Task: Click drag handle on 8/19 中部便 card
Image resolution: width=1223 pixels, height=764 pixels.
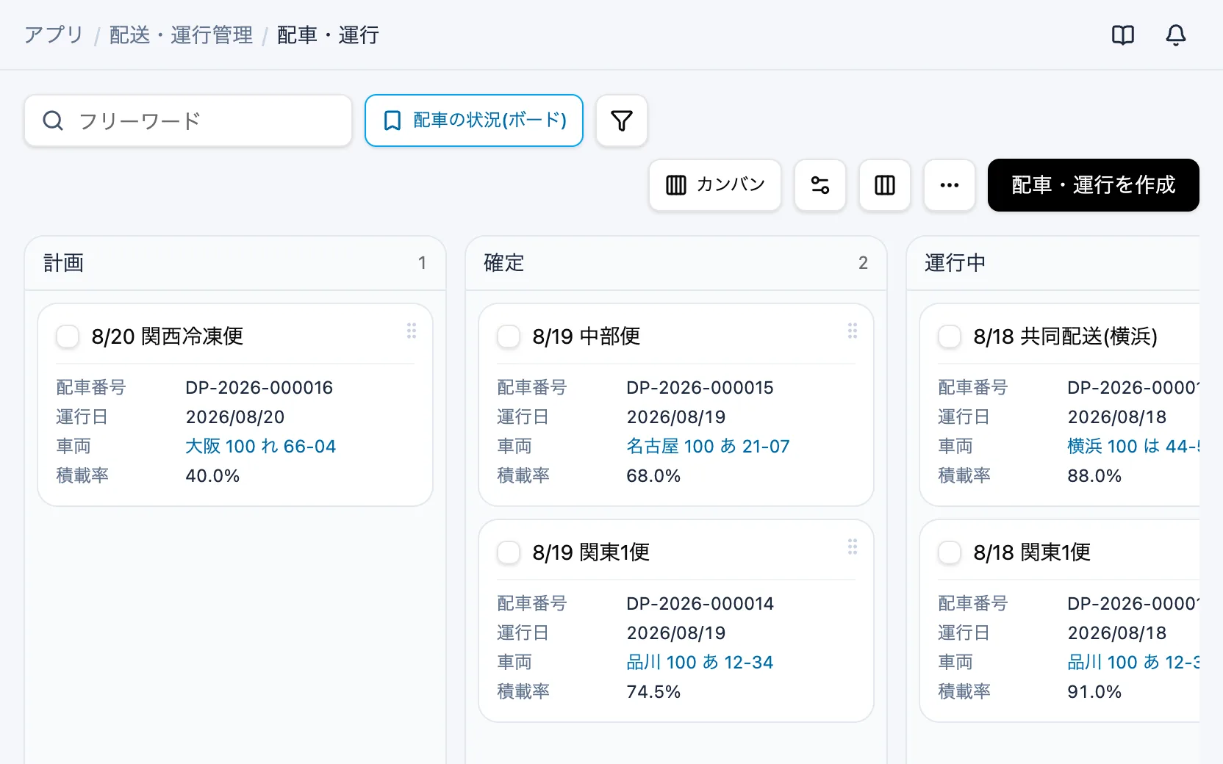Action: pyautogui.click(x=853, y=331)
